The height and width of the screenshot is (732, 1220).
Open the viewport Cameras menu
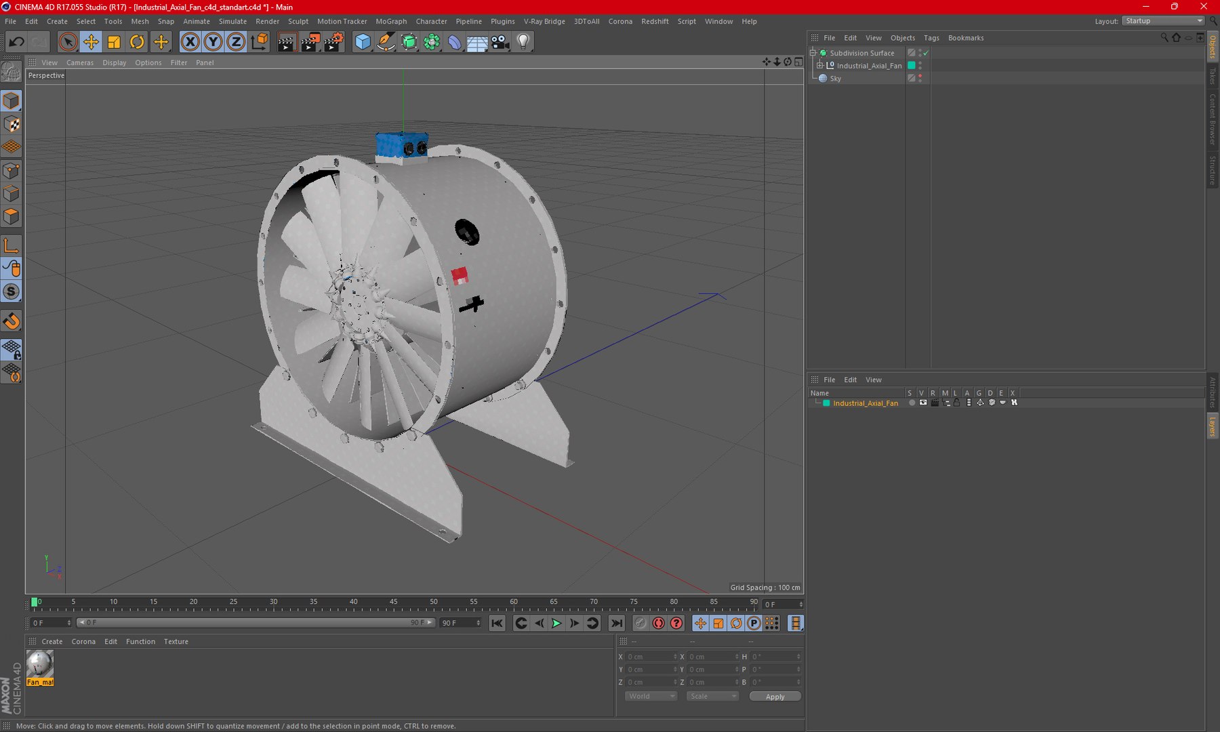click(80, 62)
